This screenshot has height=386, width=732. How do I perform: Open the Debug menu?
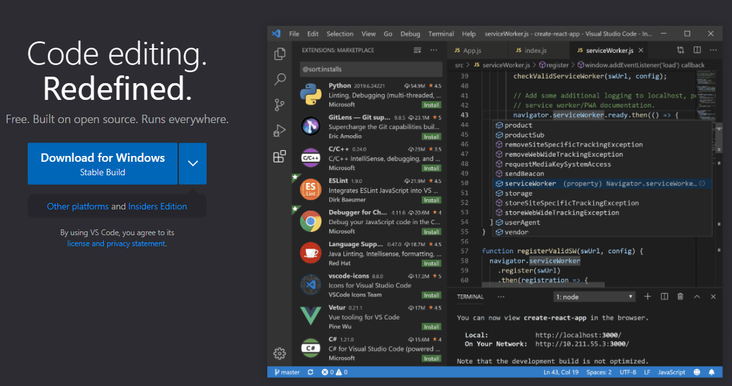(x=411, y=34)
